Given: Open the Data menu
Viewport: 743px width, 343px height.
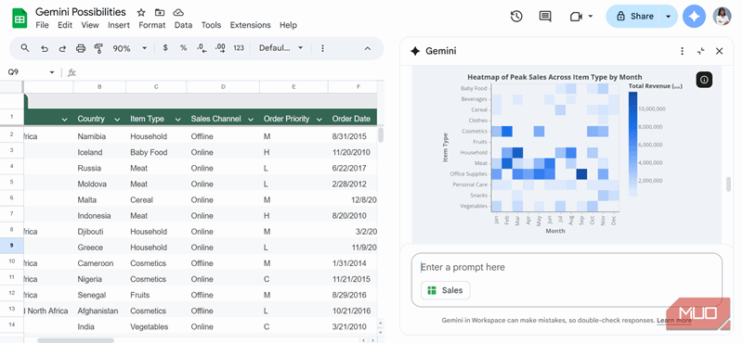Looking at the screenshot, I should (183, 25).
